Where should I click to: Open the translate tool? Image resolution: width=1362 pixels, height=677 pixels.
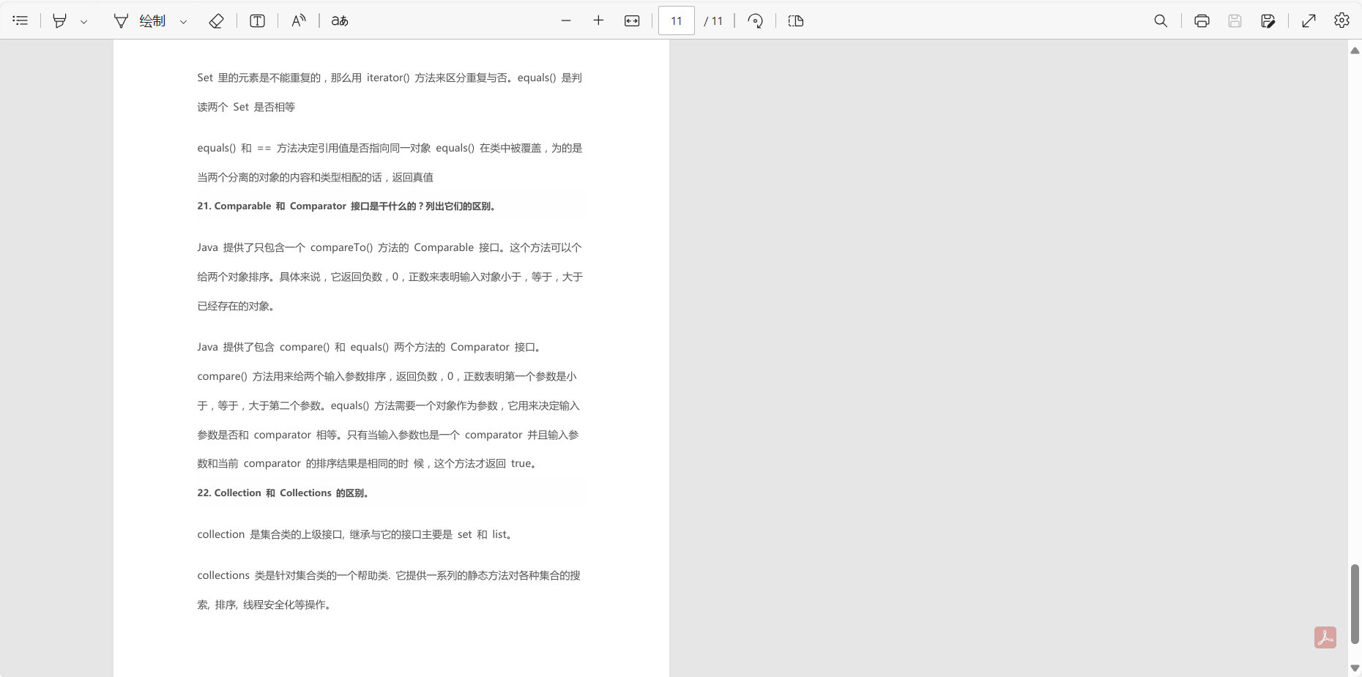(x=340, y=20)
